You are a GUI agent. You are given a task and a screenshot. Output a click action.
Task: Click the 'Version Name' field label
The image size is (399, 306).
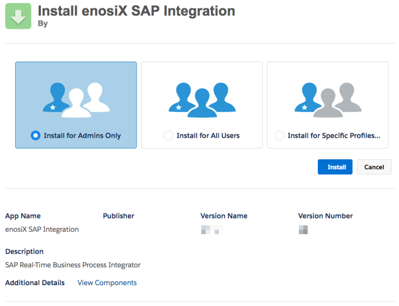(x=224, y=216)
